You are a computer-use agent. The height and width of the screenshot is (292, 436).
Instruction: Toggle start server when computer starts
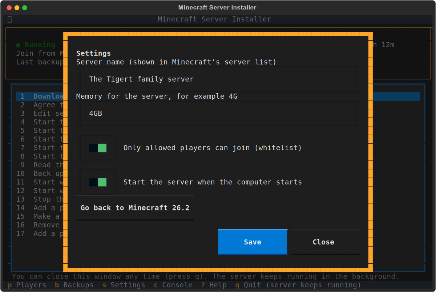coord(98,182)
